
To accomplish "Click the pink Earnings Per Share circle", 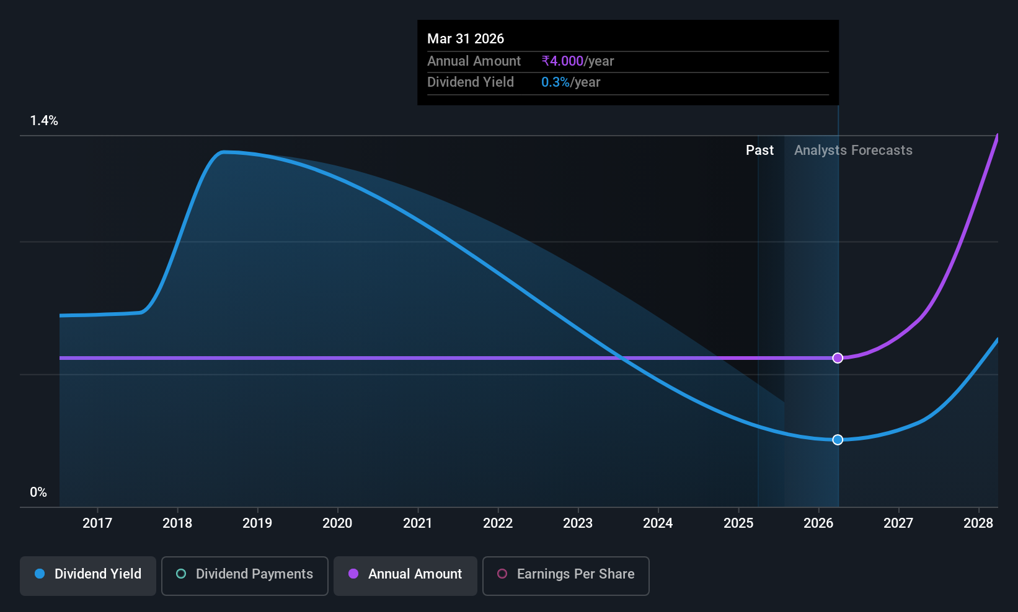I will [x=502, y=574].
